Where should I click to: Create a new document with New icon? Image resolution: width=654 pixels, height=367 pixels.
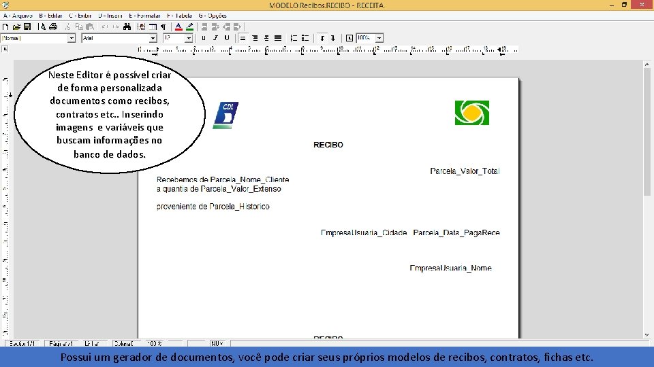(5, 27)
